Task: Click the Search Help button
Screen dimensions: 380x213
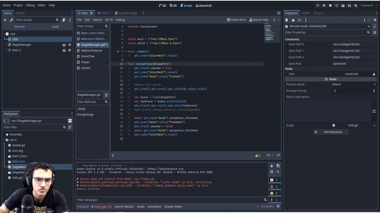Action: pyautogui.click(x=259, y=20)
